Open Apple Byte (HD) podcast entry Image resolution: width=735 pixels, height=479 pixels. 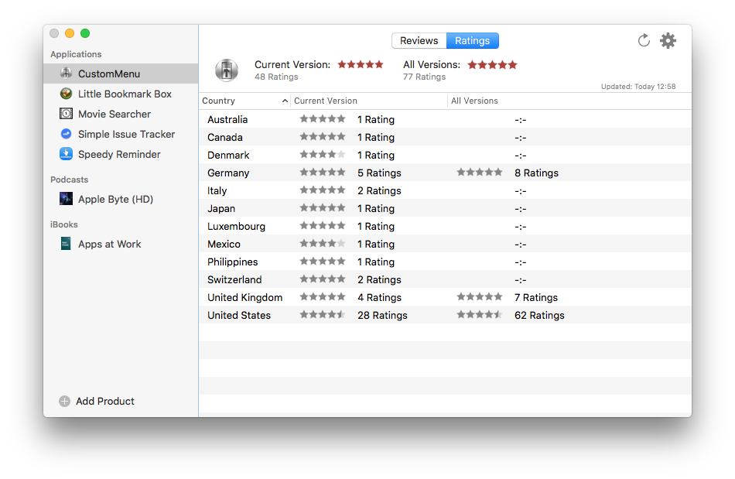click(x=121, y=199)
